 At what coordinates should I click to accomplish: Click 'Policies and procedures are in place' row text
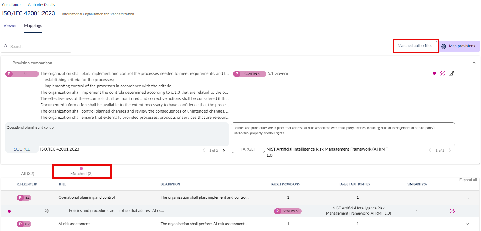pyautogui.click(x=116, y=211)
